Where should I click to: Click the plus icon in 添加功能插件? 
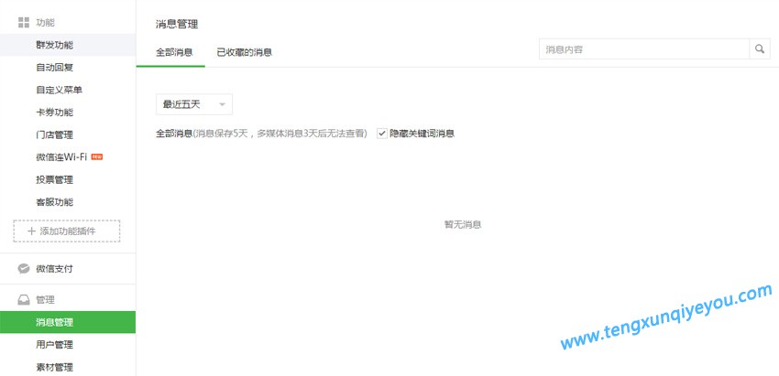pyautogui.click(x=31, y=231)
